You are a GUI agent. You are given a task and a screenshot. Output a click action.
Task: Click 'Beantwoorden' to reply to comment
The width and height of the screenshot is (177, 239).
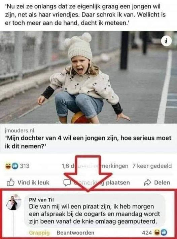pyautogui.click(x=75, y=233)
